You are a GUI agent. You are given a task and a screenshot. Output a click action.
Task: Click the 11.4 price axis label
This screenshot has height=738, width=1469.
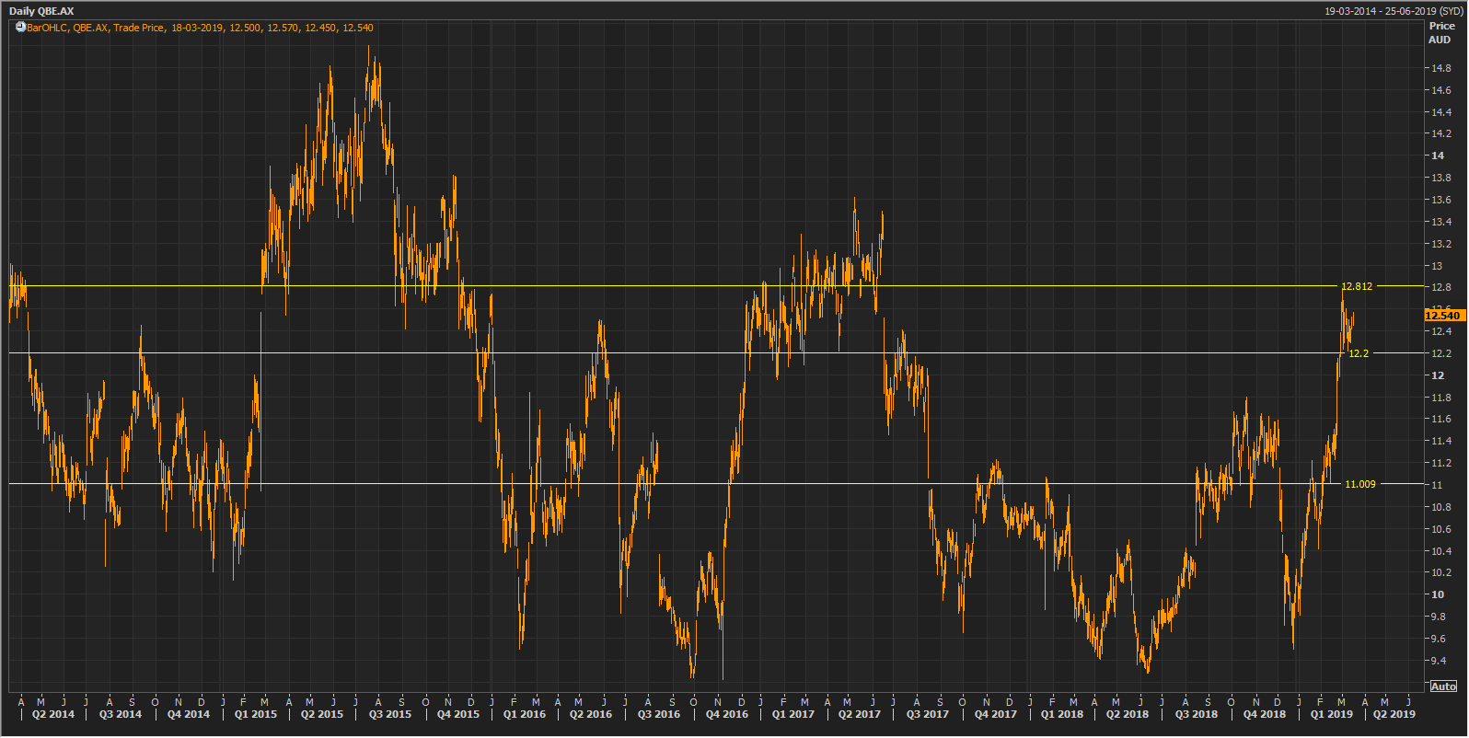click(1441, 441)
